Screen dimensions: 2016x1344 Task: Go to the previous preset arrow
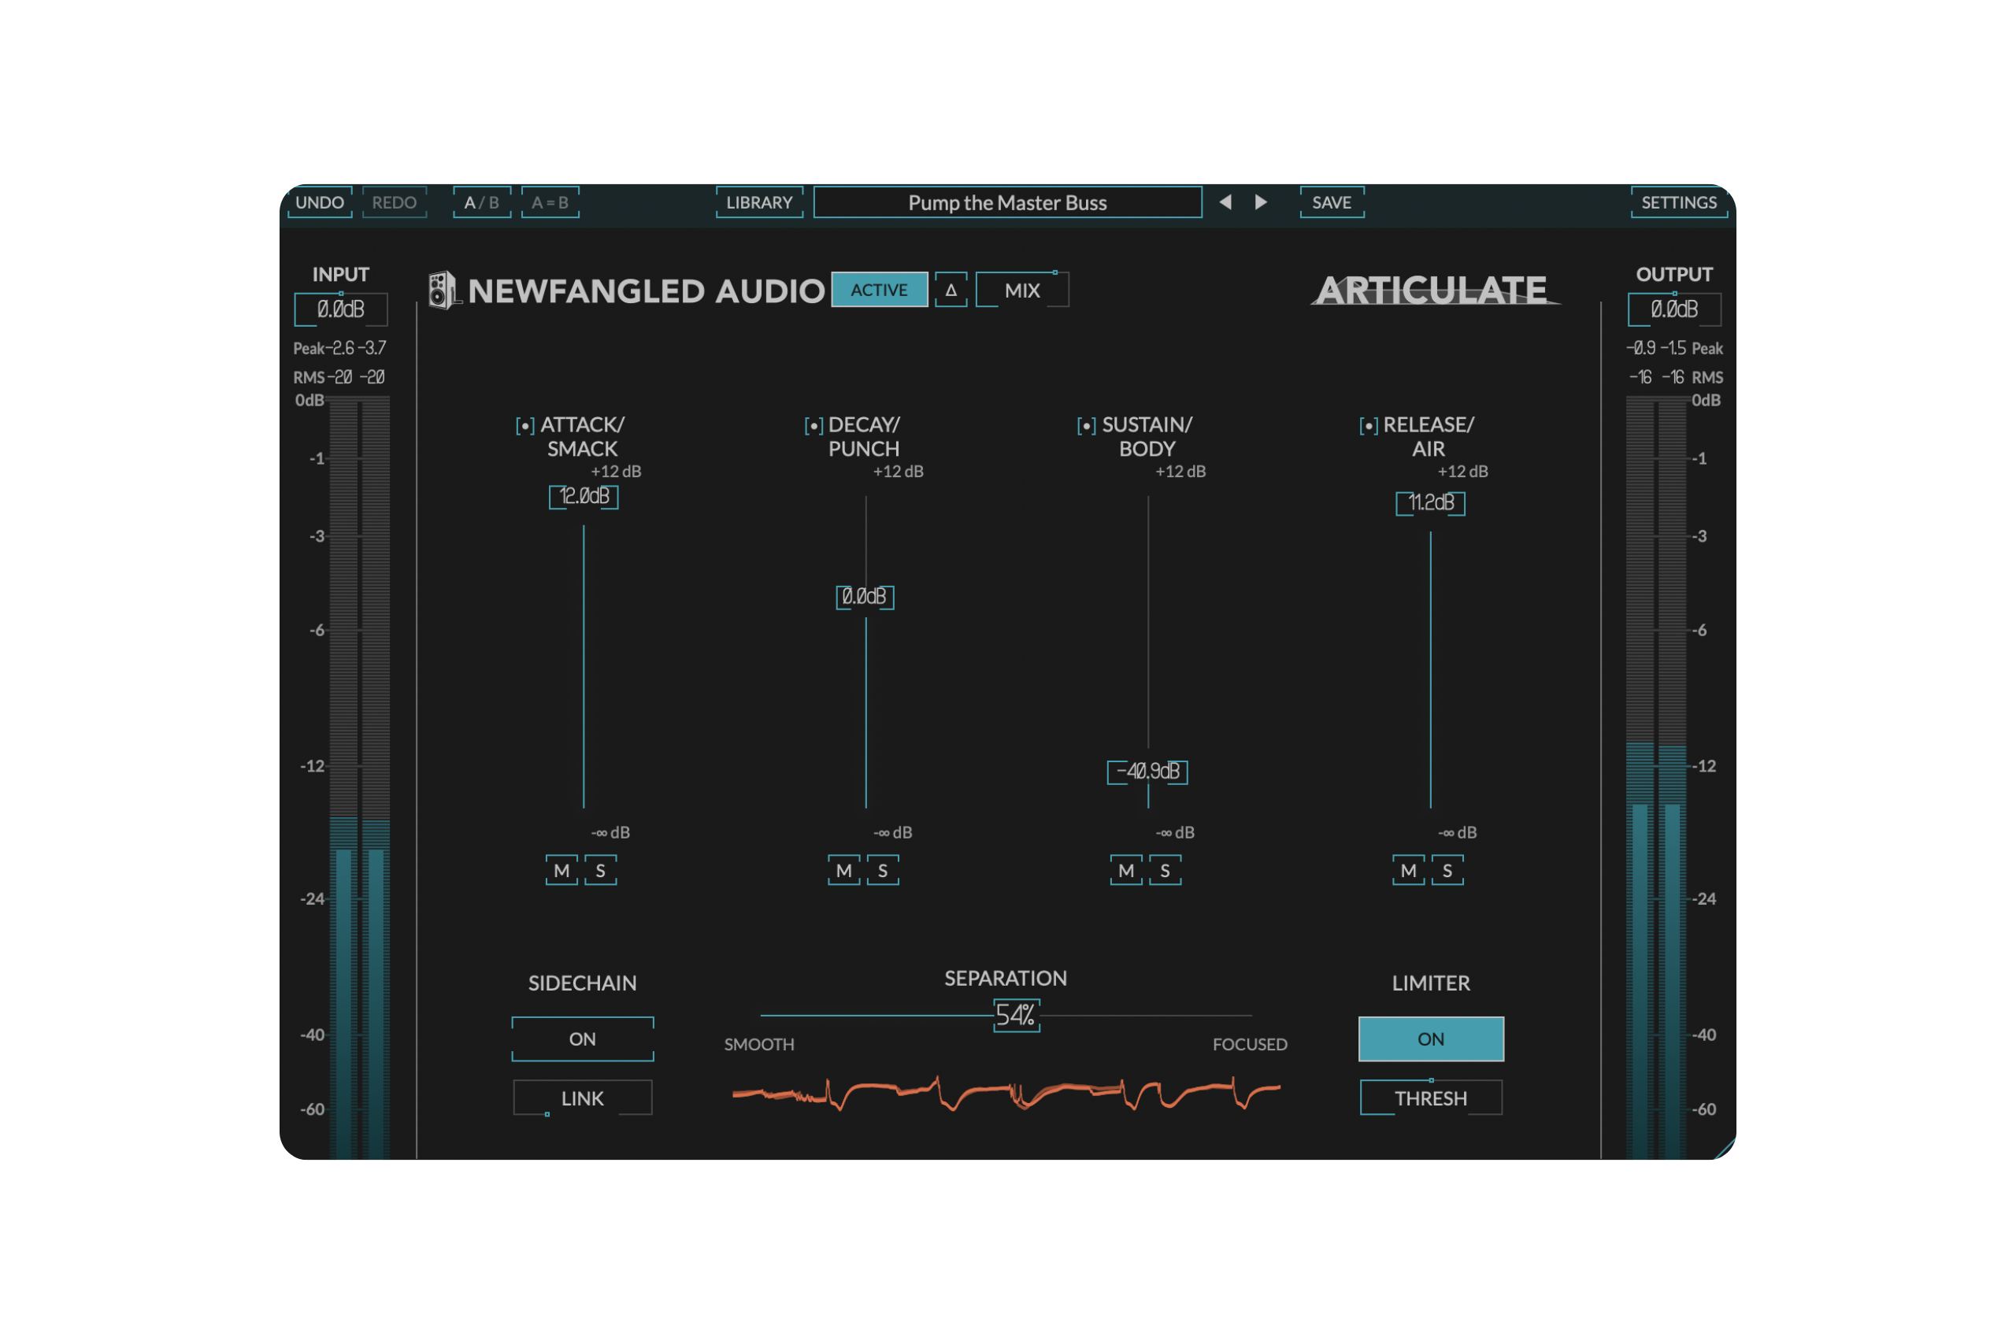(1225, 202)
